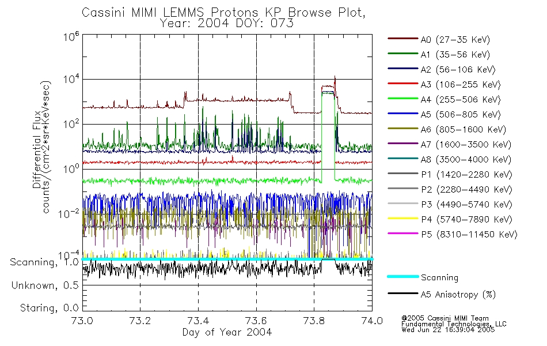The width and height of the screenshot is (547, 346).
Task: Click the 10^2 y-axis tick label
Action: 71,124
